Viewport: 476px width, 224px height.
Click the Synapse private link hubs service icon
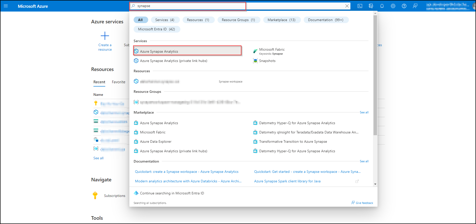(x=136, y=60)
